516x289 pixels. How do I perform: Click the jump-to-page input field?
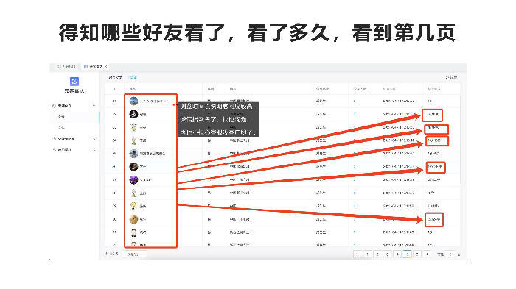point(450,254)
